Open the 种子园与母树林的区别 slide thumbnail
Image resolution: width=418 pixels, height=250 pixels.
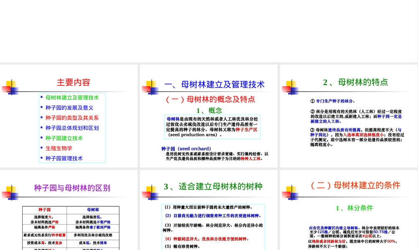coord(69,210)
